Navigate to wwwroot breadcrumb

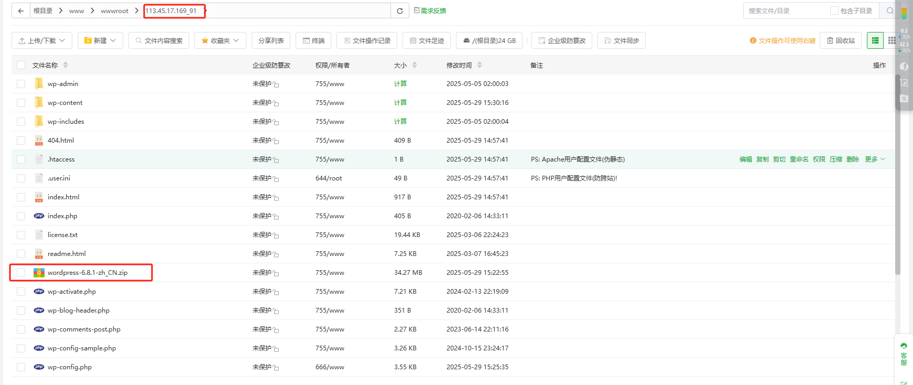point(114,10)
